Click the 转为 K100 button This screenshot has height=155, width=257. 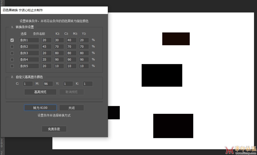(40, 108)
